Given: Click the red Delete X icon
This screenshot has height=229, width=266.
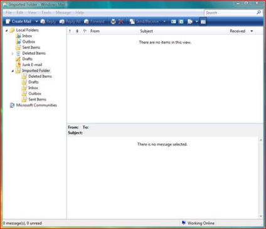Looking at the screenshot, I should 120,21.
